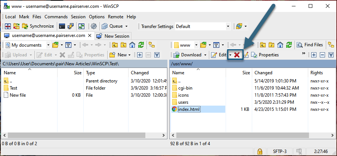
Task: Open session in PuTTY icon
Action: click(x=71, y=26)
